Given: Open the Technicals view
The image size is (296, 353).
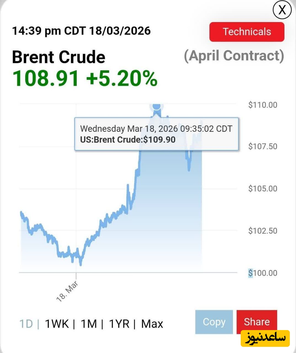Looking at the screenshot, I should pyautogui.click(x=247, y=32).
